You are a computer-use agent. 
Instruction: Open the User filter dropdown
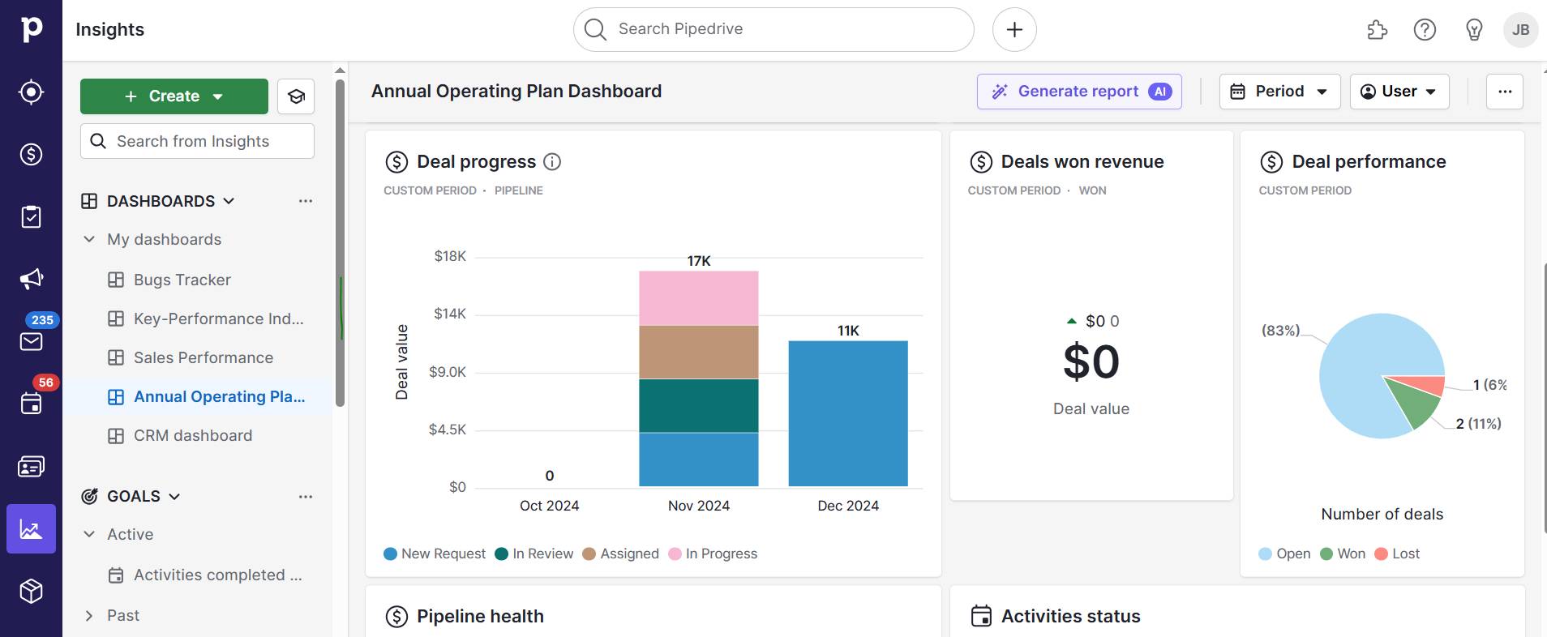[1399, 92]
